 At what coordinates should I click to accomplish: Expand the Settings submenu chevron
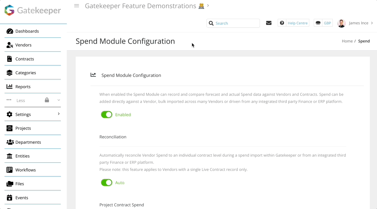(58, 114)
